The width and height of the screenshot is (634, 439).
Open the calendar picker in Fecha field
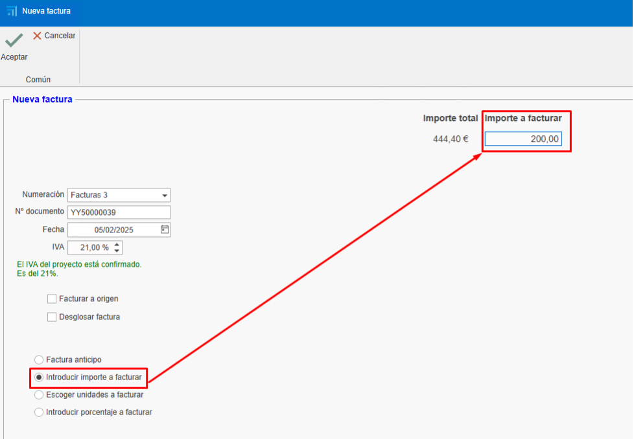point(165,229)
